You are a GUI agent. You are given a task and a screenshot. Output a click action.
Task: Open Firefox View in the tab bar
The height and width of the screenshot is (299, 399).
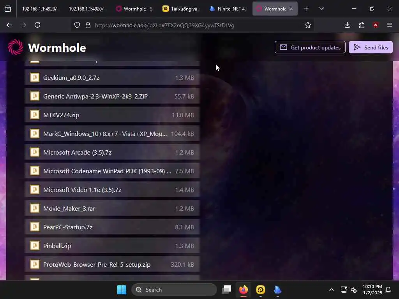(x=8, y=9)
